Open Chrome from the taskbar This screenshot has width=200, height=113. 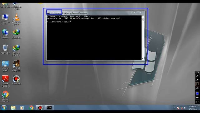(31, 108)
